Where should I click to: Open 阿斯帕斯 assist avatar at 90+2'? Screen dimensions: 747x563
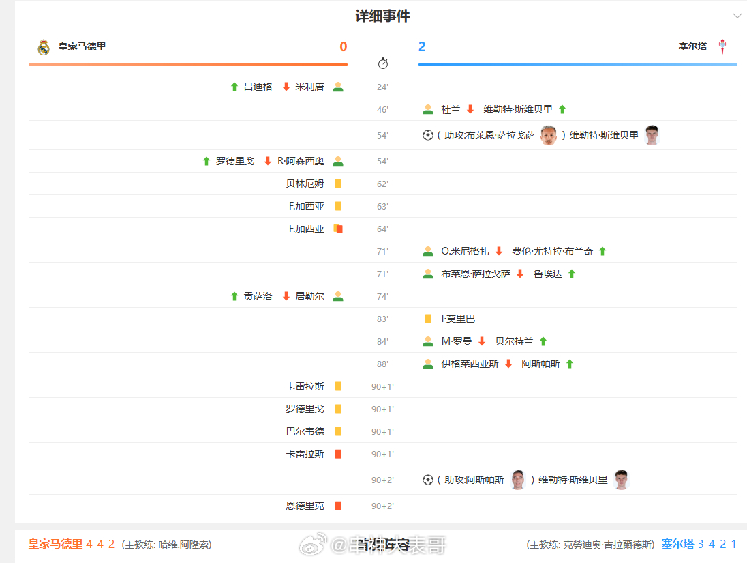517,480
